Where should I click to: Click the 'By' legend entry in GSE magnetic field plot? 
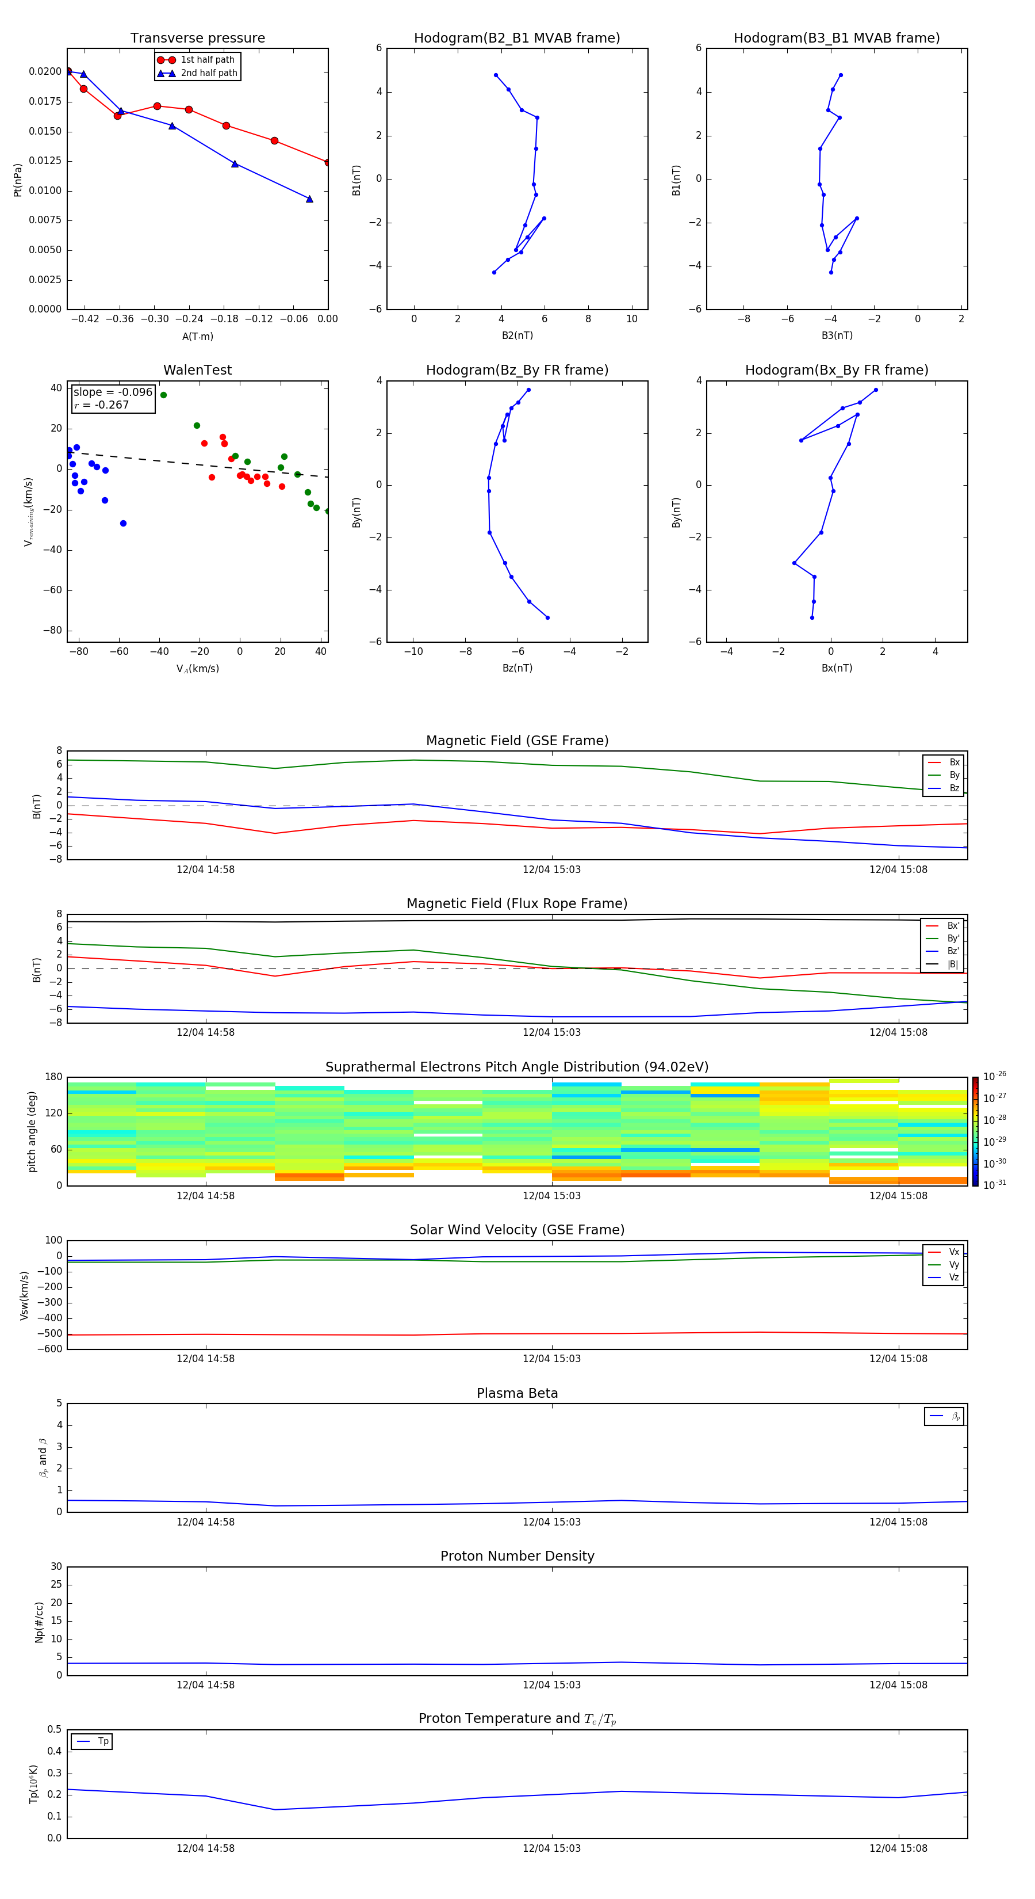coord(944,775)
